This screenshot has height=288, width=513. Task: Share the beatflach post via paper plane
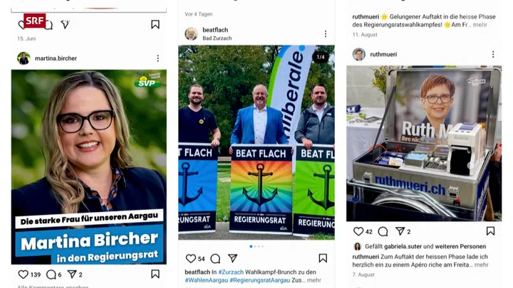[x=232, y=258]
